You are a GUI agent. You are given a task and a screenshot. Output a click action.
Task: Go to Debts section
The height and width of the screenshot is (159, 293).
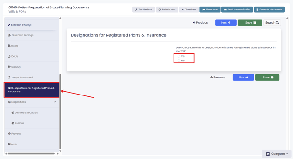point(31,56)
